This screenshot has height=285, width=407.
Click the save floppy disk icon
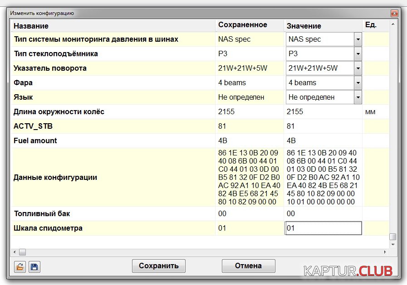click(x=34, y=267)
